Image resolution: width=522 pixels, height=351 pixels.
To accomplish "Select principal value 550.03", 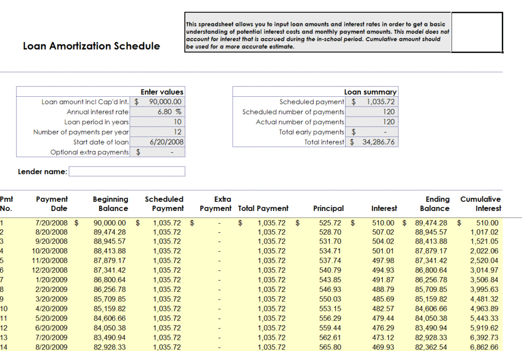I will [330, 299].
